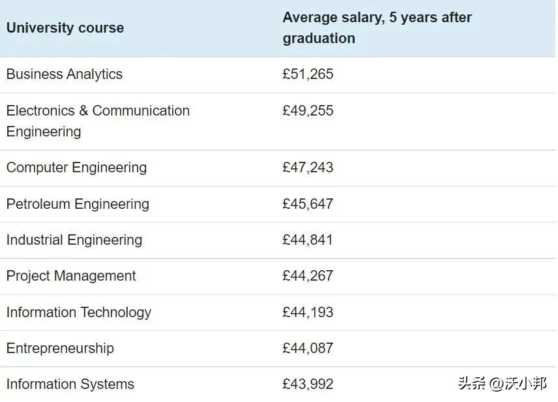Screen dimensions: 558x402
Task: Click the £44,193 salary value
Action: 308,313
